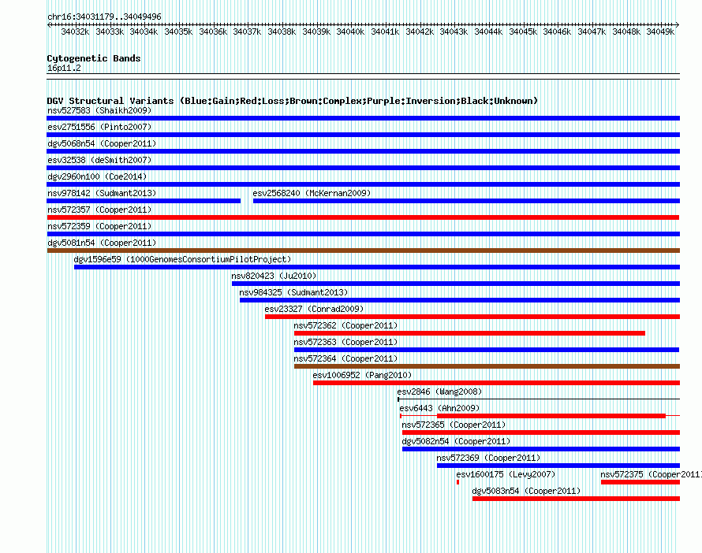702x553 pixels.
Task: Open the esv23327 (Conrad2009) label
Action: (314, 309)
